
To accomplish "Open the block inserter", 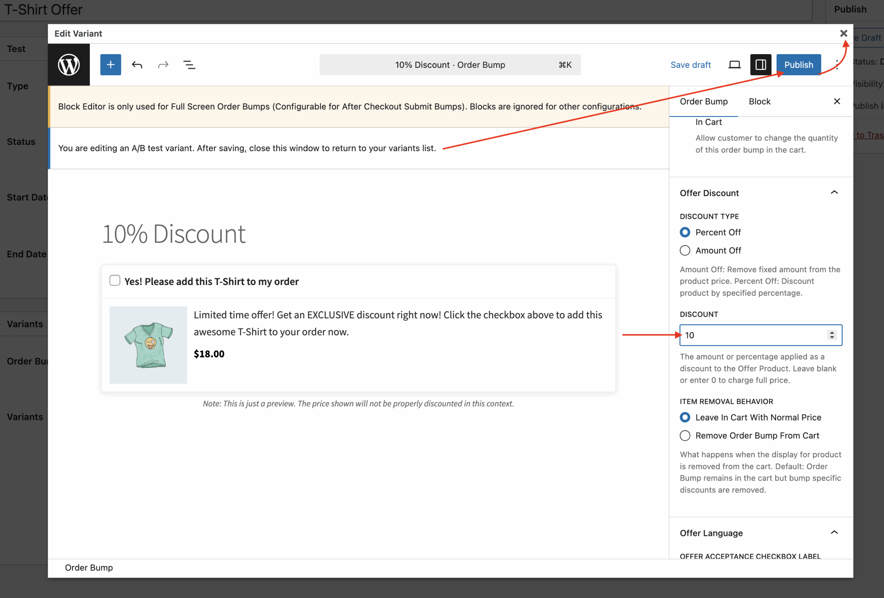I will 110,65.
